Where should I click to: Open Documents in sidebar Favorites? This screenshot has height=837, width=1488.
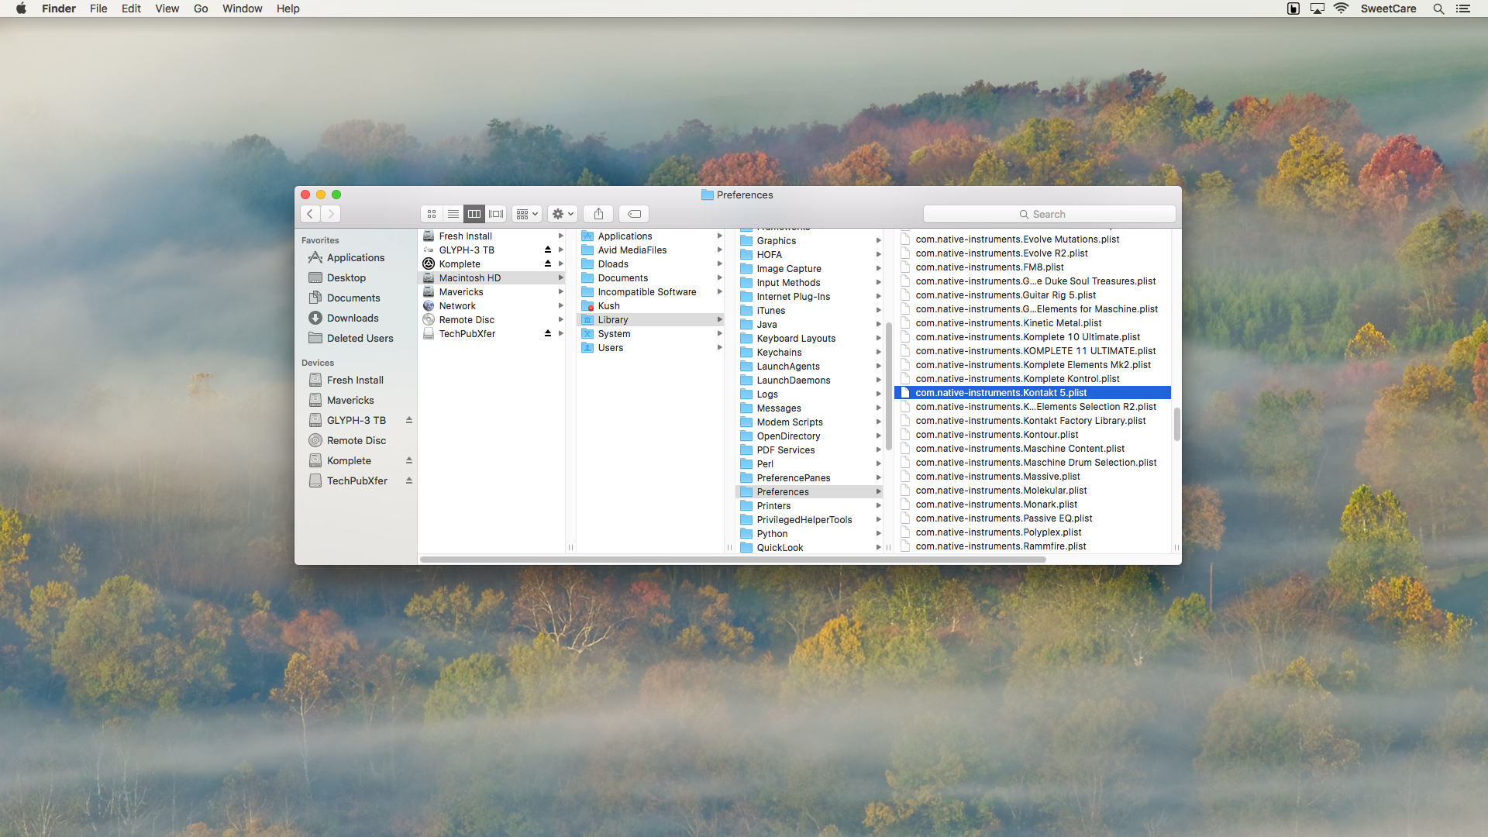(353, 298)
